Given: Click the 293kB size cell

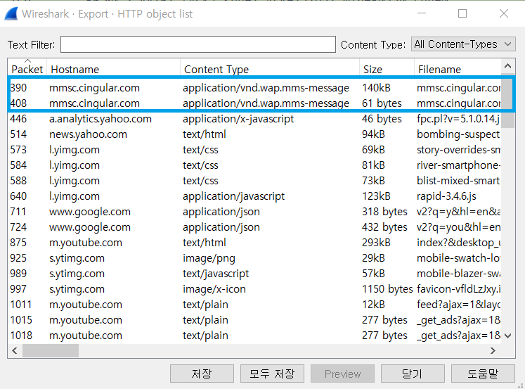Looking at the screenshot, I should [x=376, y=242].
